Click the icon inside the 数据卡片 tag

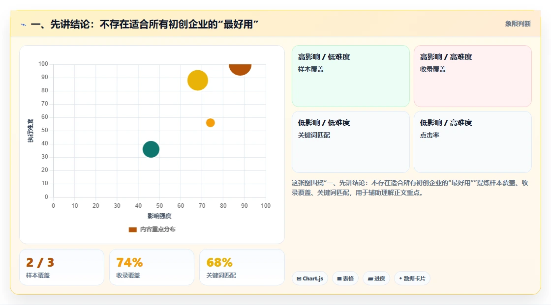(400, 278)
